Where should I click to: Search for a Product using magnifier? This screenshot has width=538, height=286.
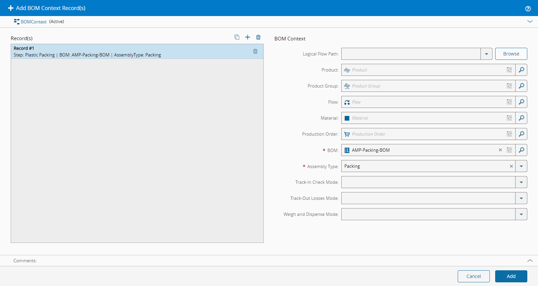[521, 70]
